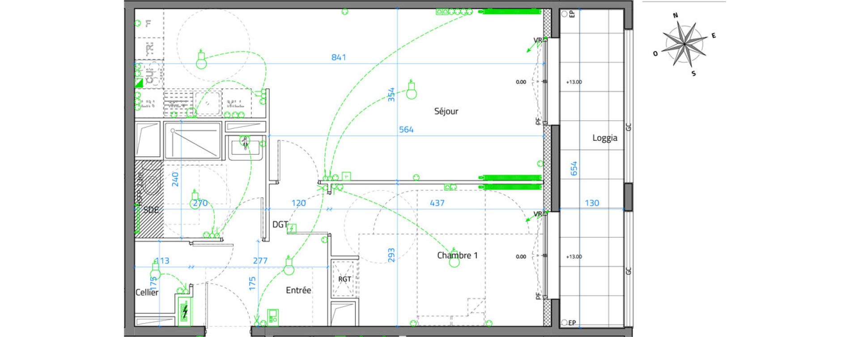
Task: Click the ceiling light symbol in Cellier
Action: pos(155,271)
